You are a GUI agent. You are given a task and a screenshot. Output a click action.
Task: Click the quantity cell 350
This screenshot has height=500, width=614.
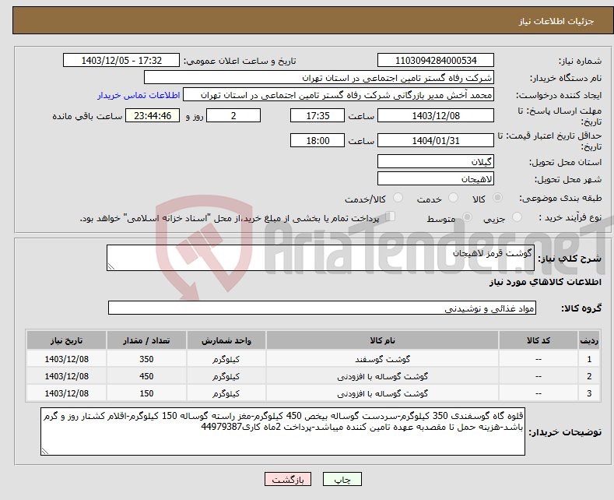coord(146,359)
